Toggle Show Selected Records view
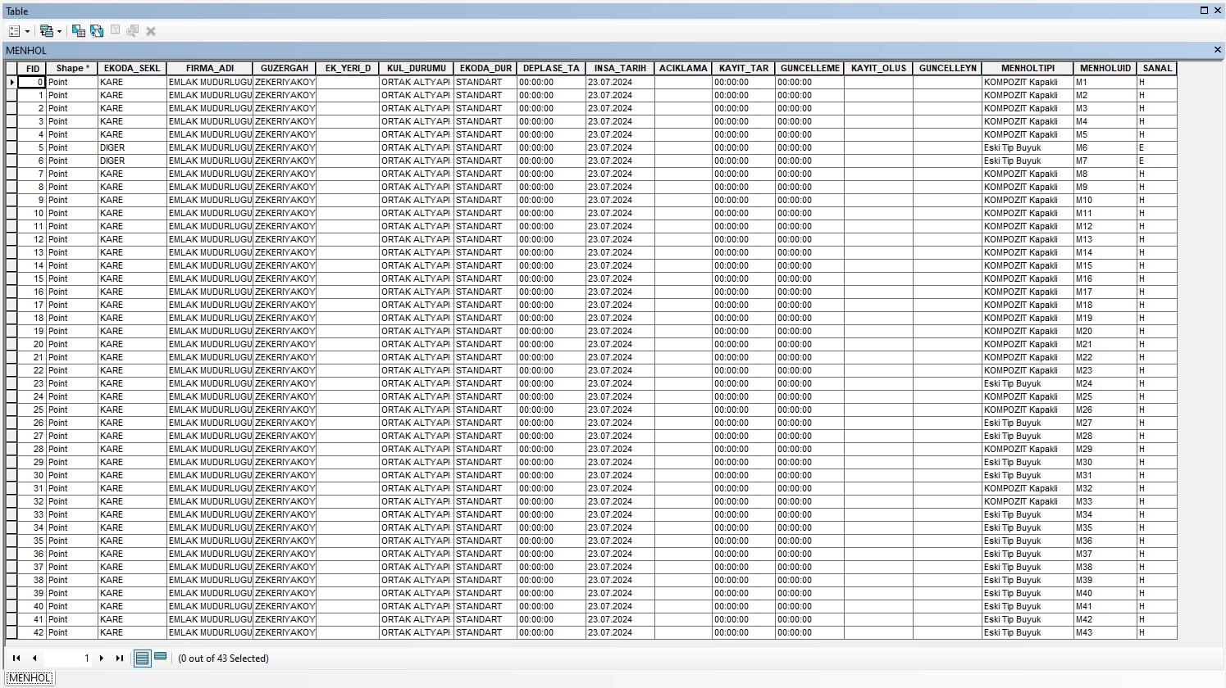Screen dimensions: 1226x688 161,657
